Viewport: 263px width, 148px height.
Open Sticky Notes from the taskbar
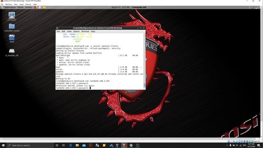(104, 145)
